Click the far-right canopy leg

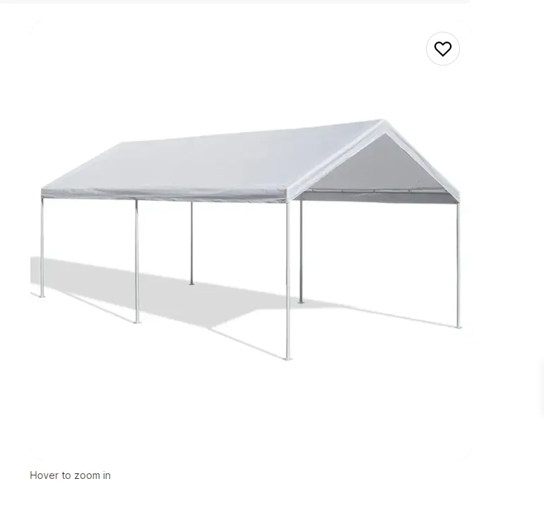[x=458, y=265]
